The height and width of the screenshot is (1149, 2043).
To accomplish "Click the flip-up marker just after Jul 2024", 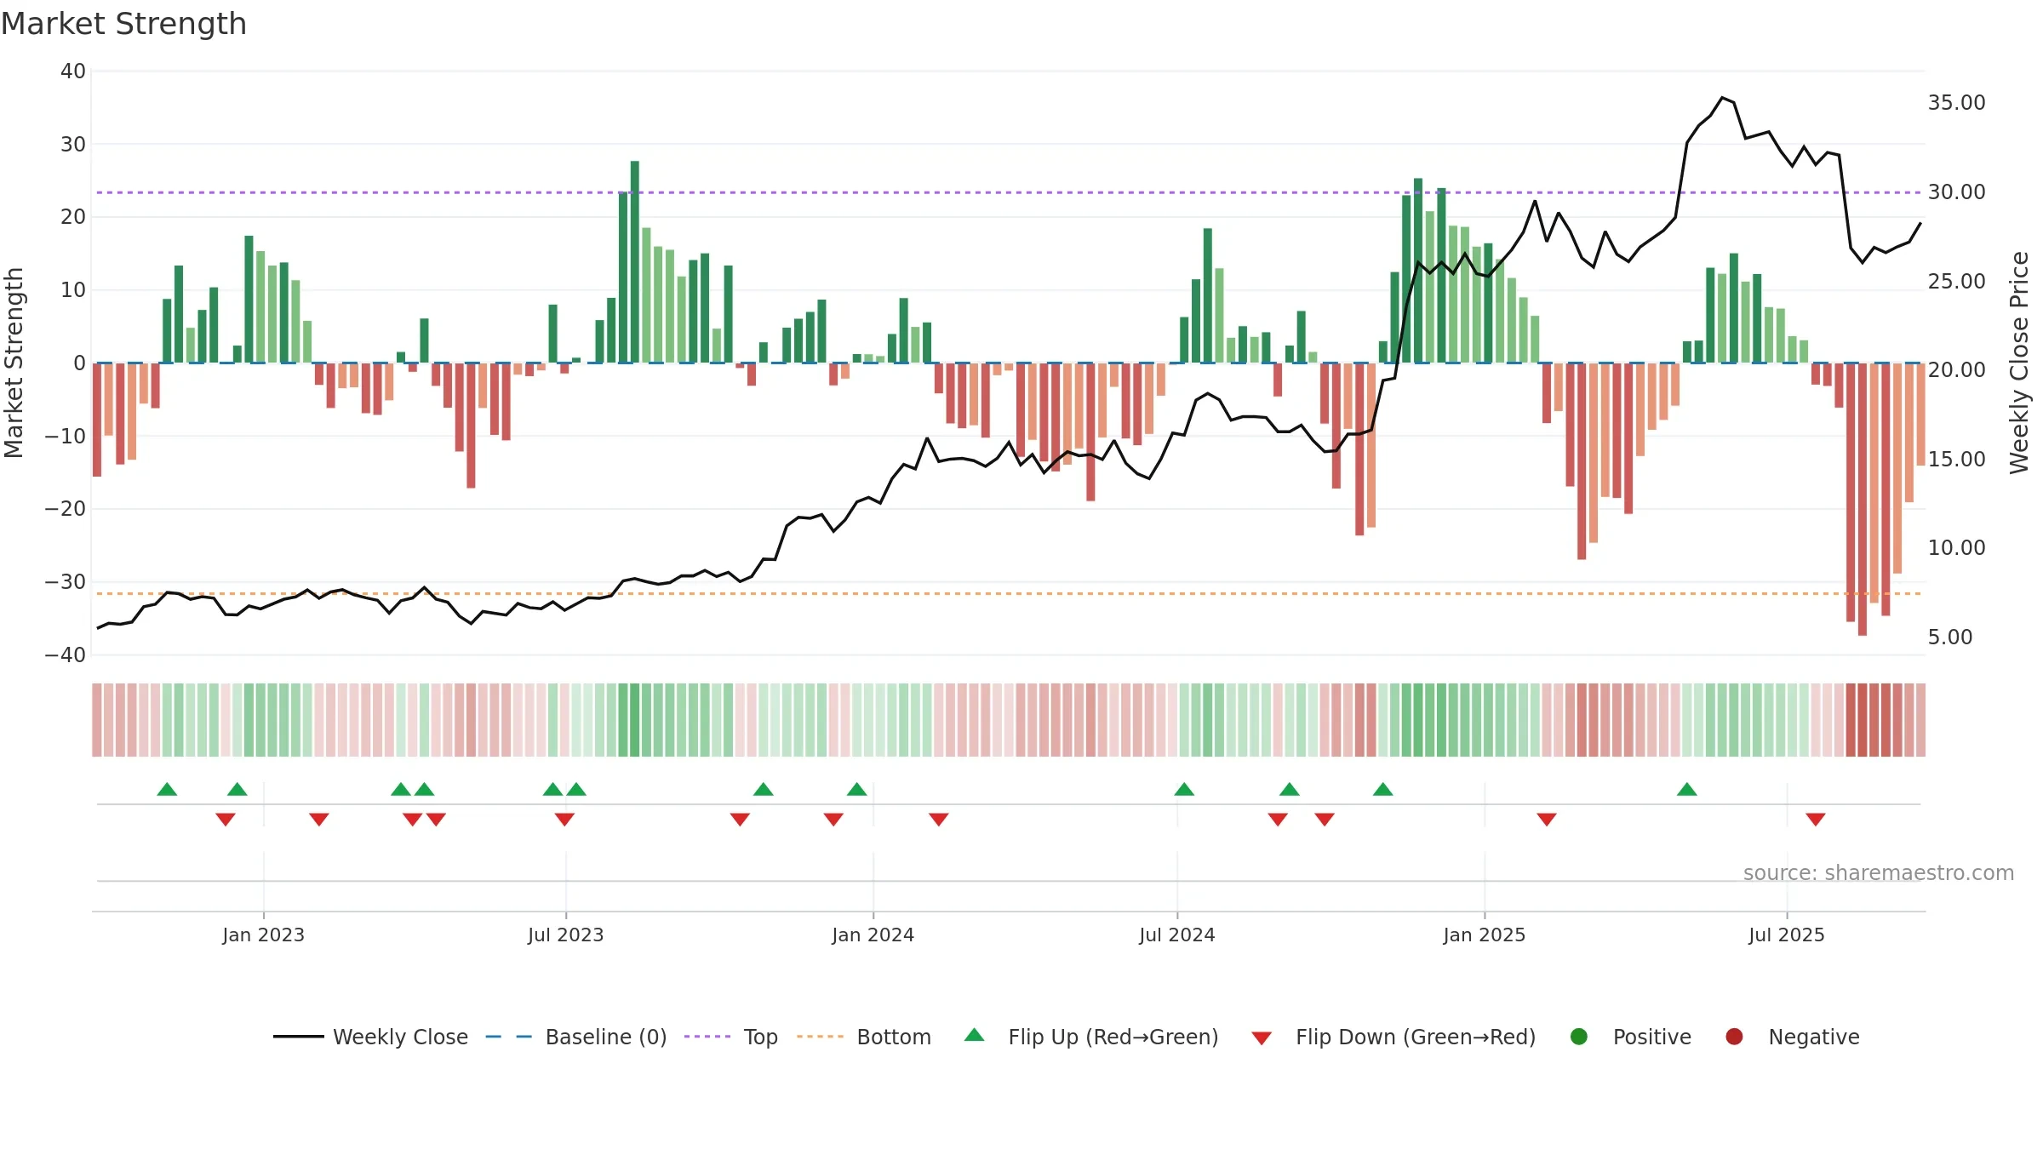I will tap(1184, 789).
